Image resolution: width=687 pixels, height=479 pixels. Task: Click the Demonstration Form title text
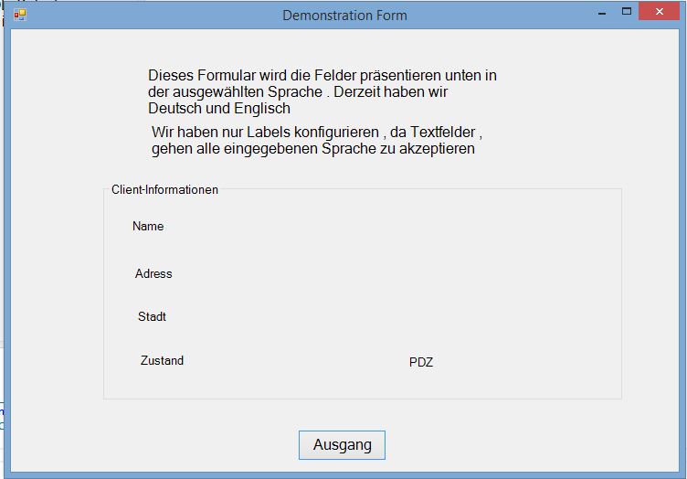click(x=344, y=16)
